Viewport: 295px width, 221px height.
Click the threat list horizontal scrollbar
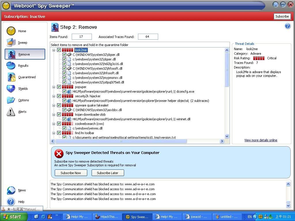[121, 141]
